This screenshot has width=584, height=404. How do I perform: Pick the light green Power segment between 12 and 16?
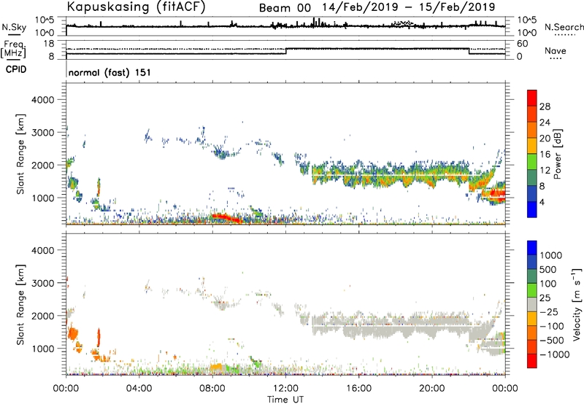(532, 162)
